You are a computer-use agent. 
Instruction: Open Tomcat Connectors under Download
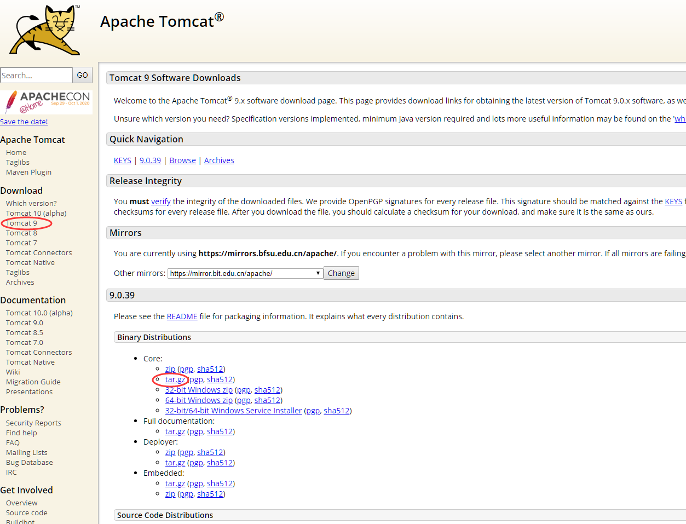point(39,252)
